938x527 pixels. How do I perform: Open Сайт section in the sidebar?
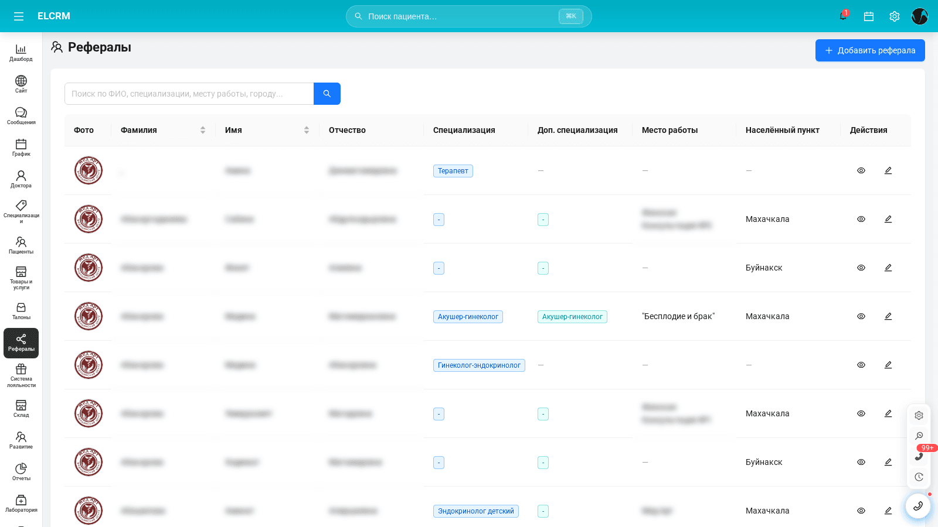point(21,84)
